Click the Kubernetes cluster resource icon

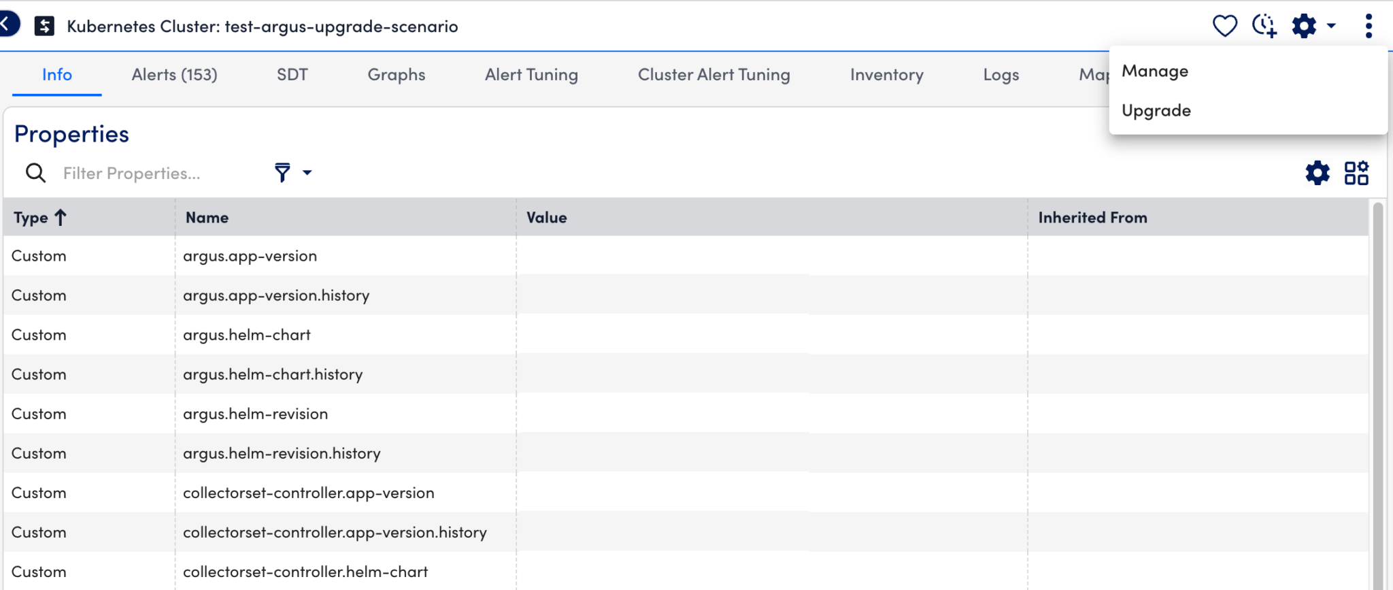click(x=44, y=27)
